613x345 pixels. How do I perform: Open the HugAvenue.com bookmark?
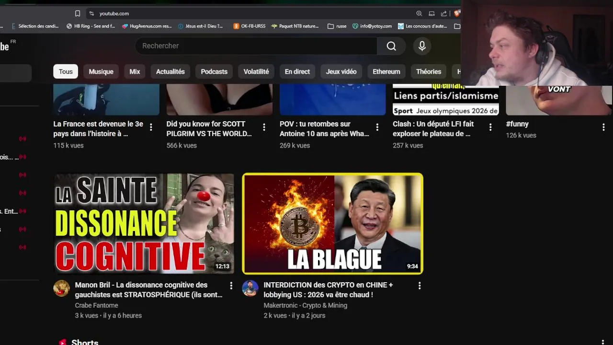pos(147,26)
